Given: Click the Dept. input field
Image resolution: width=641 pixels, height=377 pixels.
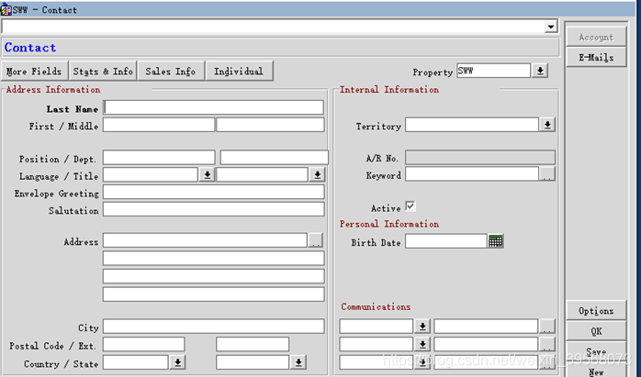Looking at the screenshot, I should [x=274, y=157].
